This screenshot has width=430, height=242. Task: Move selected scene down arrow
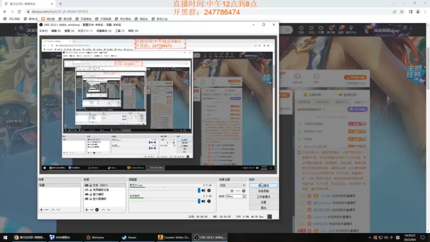[x=58, y=210]
